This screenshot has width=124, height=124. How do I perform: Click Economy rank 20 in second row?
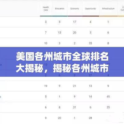tap(75, 33)
